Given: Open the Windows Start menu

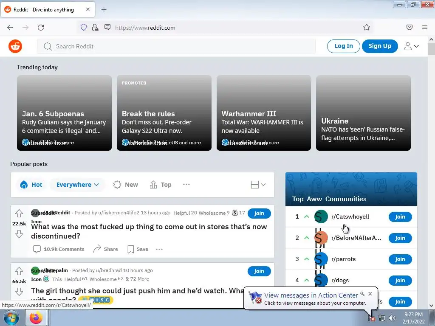Looking at the screenshot, I should click(11, 318).
